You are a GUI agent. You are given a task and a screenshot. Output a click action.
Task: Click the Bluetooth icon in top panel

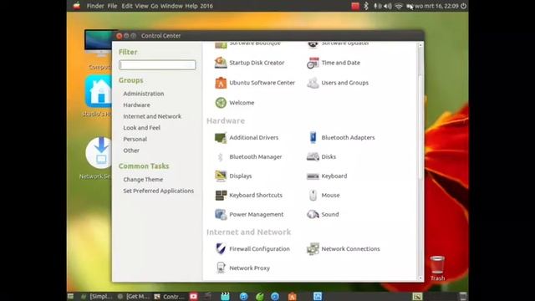(x=366, y=6)
